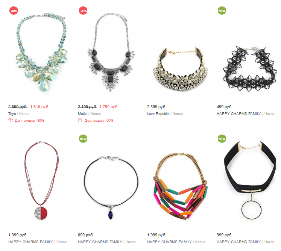Click the Taya brand link
The image size is (281, 251).
[12, 114]
